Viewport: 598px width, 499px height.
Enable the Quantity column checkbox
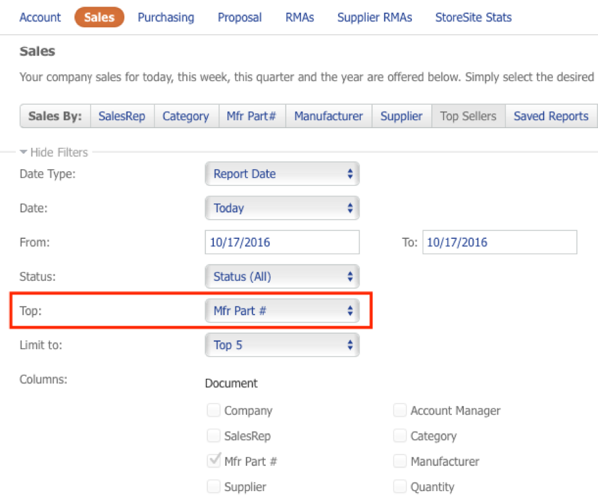pos(399,487)
